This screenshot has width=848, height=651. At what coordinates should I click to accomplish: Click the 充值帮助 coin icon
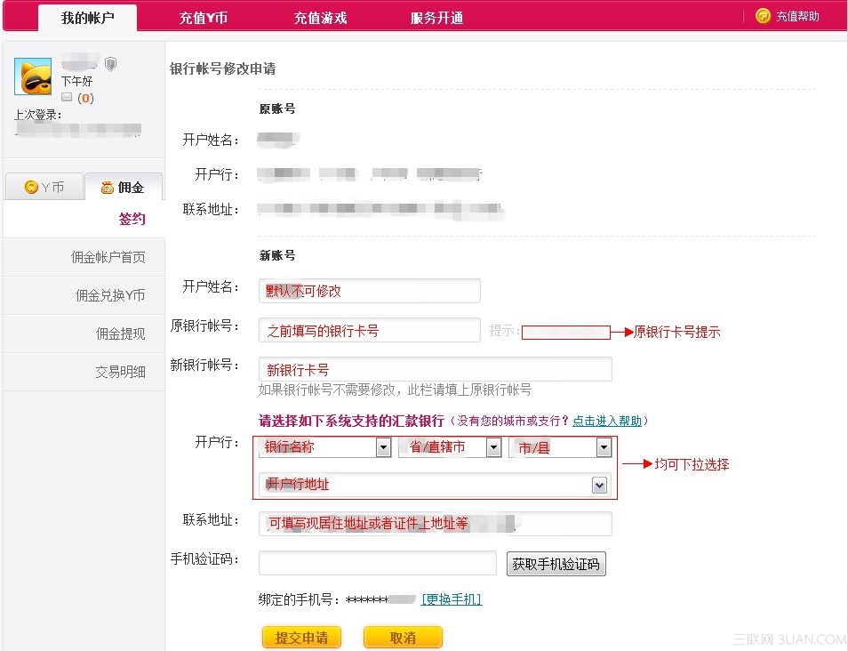[763, 16]
